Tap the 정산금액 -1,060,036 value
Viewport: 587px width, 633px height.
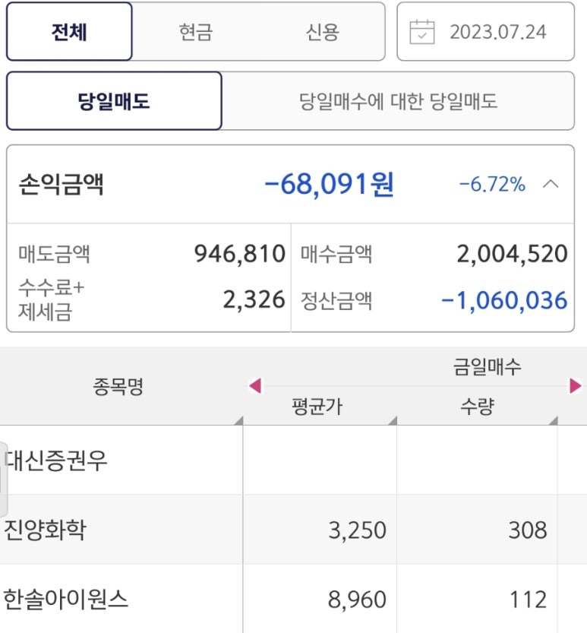click(504, 300)
